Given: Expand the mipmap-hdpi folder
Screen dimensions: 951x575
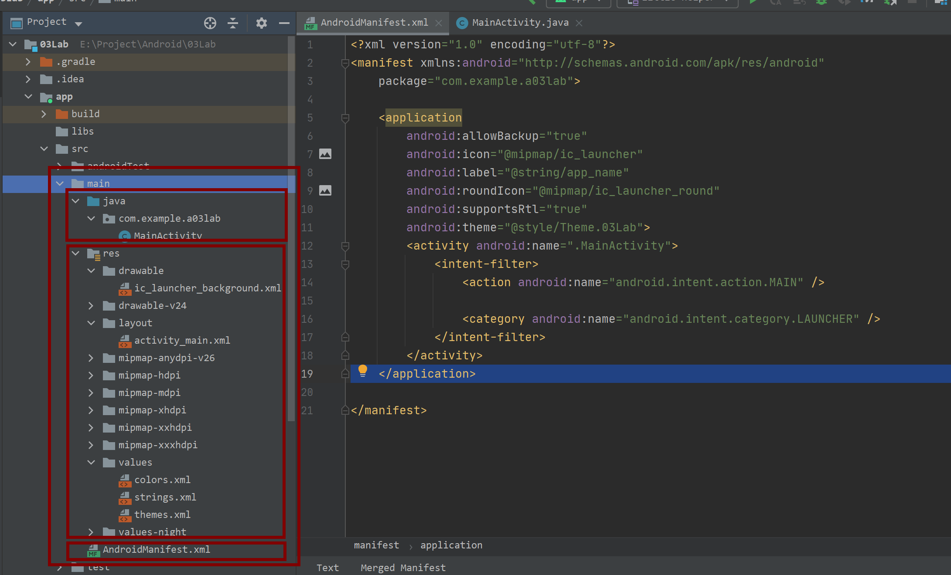Looking at the screenshot, I should tap(91, 375).
